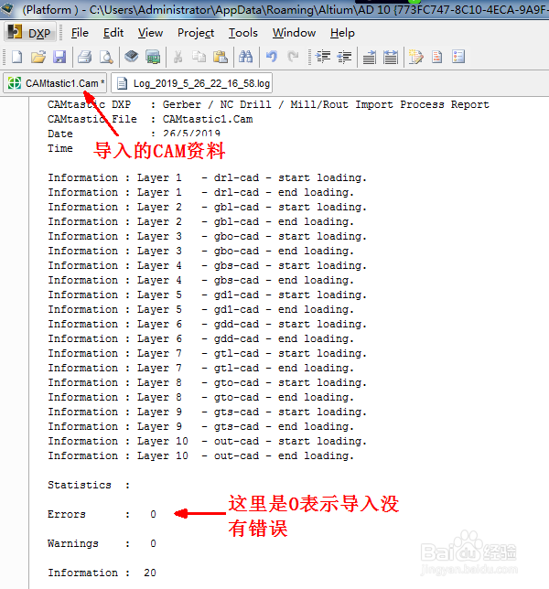549x589 pixels.
Task: Create a new blank document
Action: pyautogui.click(x=16, y=57)
